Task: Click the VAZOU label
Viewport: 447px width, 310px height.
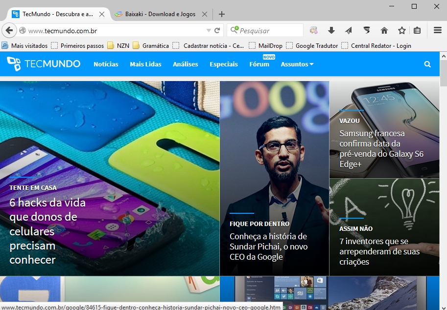Action: (350, 121)
